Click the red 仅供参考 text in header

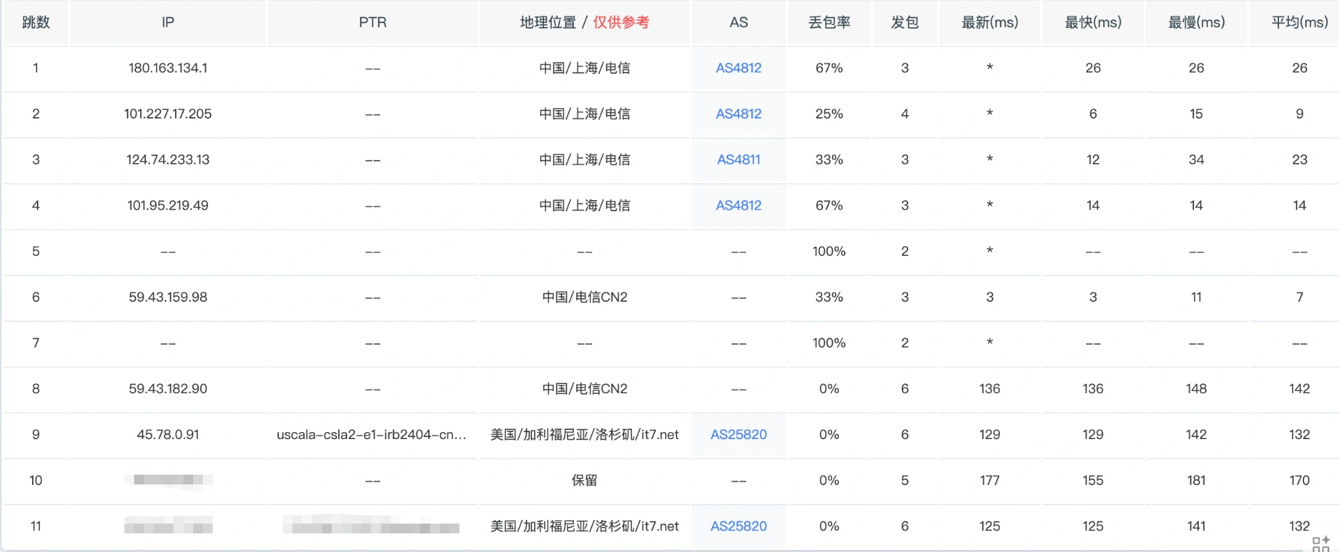click(x=621, y=22)
